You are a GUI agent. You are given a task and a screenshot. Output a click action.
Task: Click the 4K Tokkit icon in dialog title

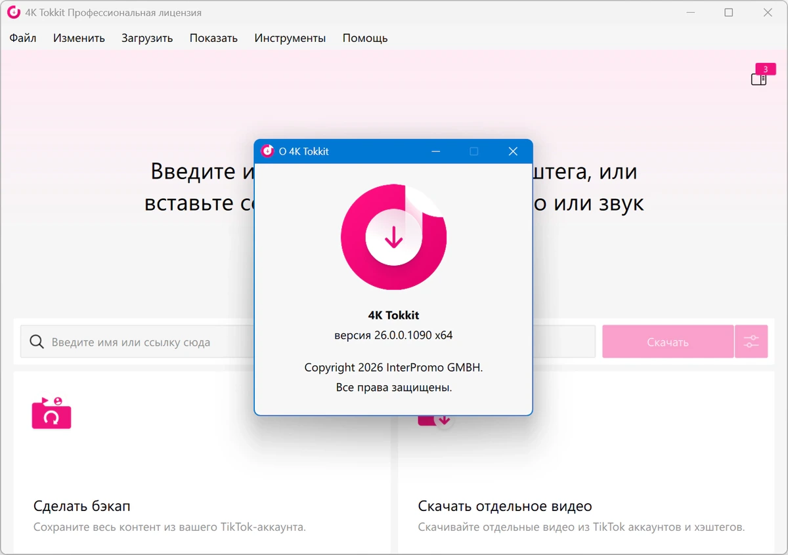coord(267,152)
